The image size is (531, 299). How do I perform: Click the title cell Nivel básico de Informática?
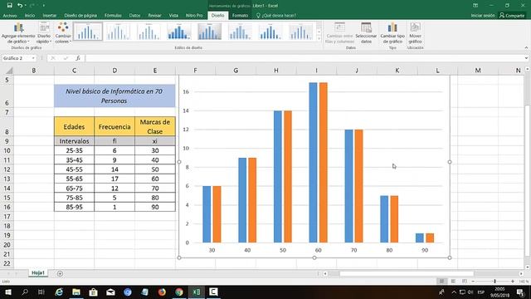pyautogui.click(x=114, y=96)
